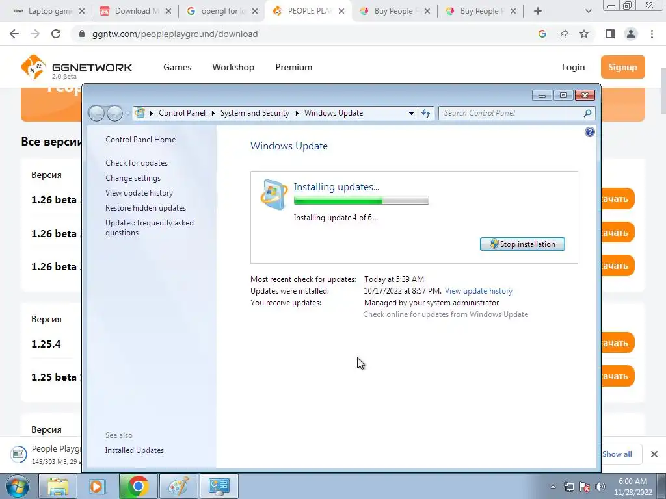Screen dimensions: 666x499
Task: Open Chrome's side panel icon
Action: [610, 34]
